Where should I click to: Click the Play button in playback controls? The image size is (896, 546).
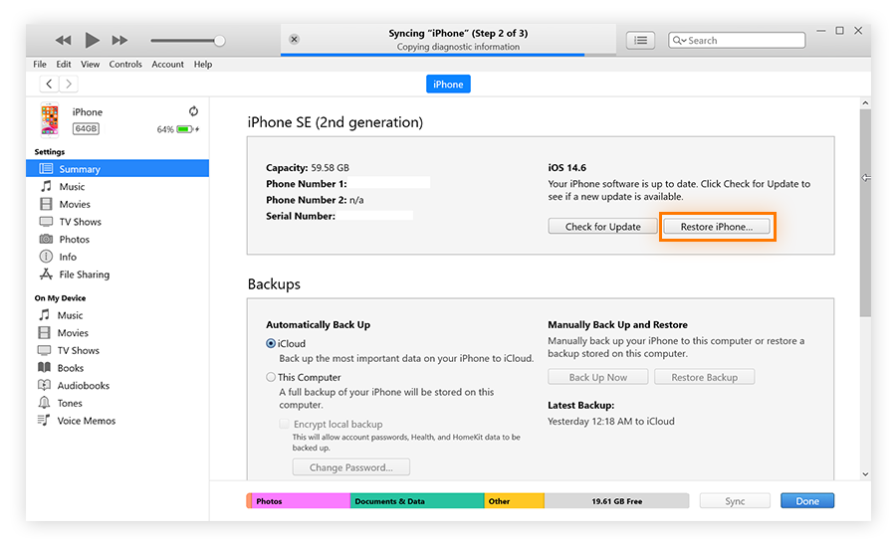pyautogui.click(x=92, y=40)
